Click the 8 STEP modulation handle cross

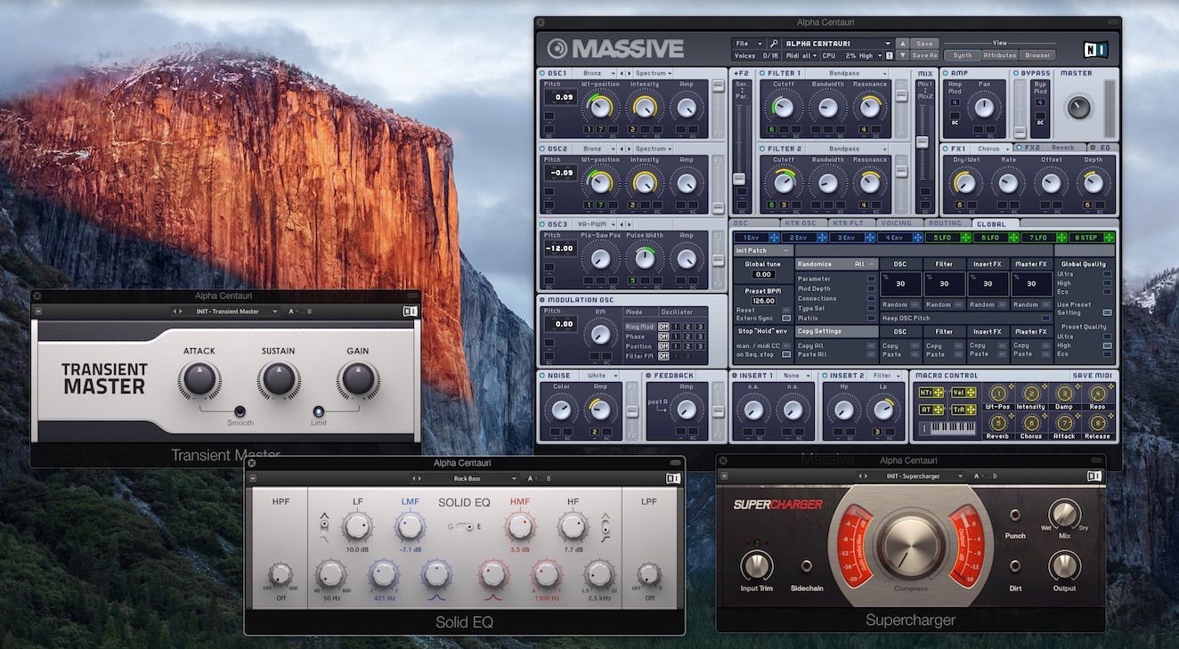pos(1109,238)
